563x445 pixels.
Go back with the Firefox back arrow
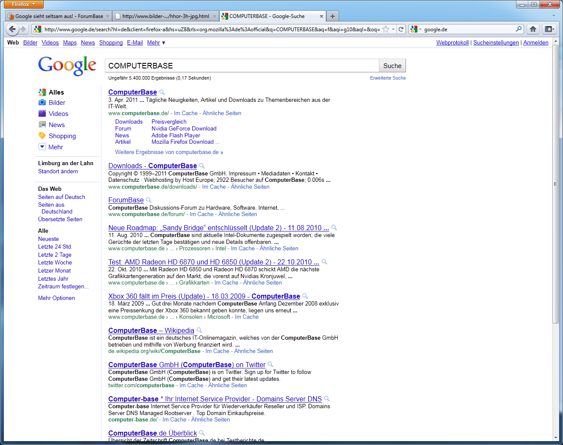[12, 29]
